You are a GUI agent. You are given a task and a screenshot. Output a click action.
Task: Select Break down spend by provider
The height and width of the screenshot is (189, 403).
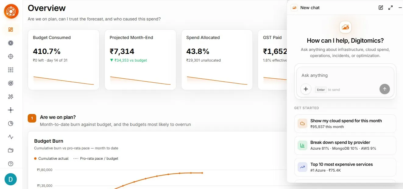(x=345, y=145)
